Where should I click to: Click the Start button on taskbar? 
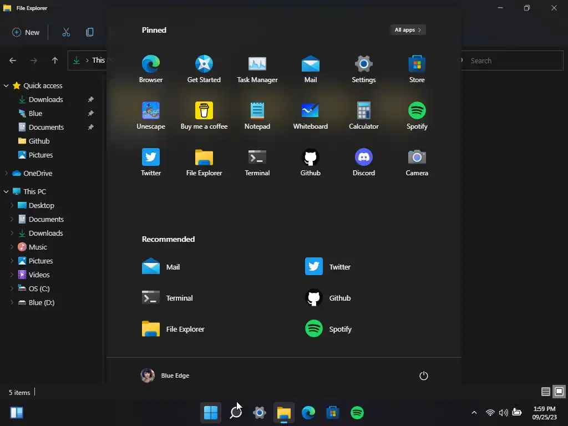(x=211, y=412)
